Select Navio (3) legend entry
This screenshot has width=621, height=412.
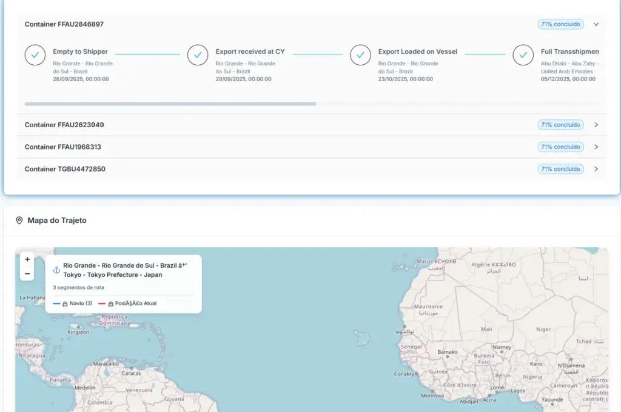(73, 304)
